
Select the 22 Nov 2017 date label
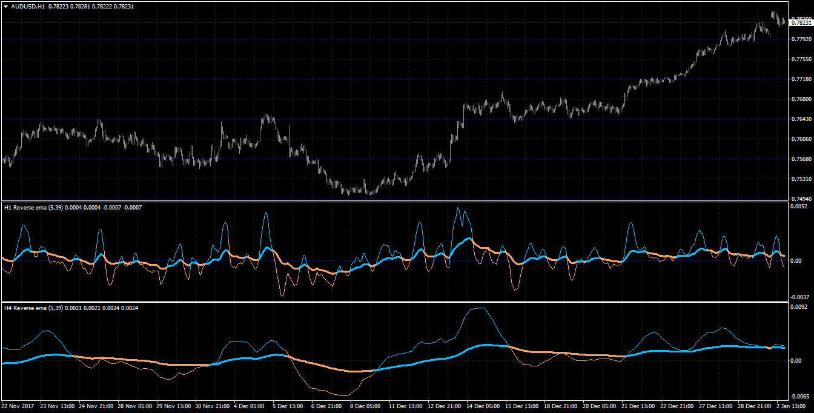point(17,405)
